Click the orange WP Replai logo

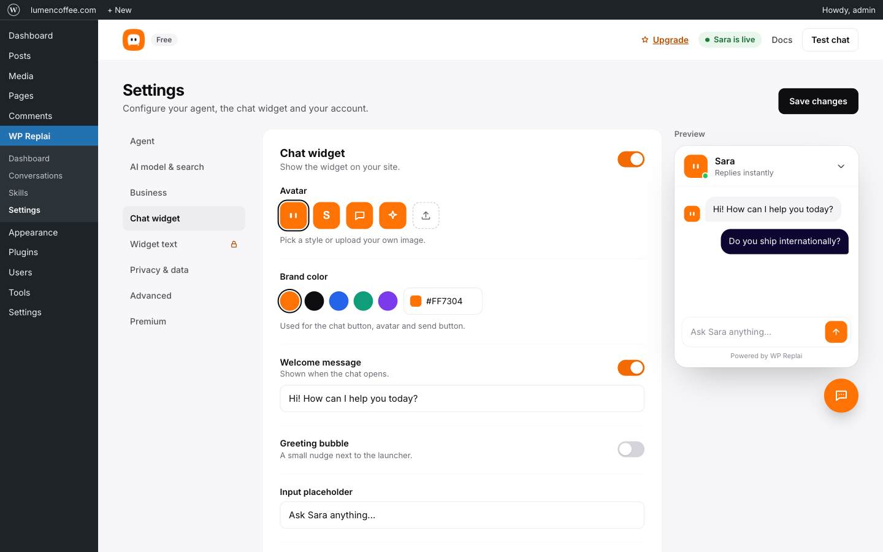134,40
